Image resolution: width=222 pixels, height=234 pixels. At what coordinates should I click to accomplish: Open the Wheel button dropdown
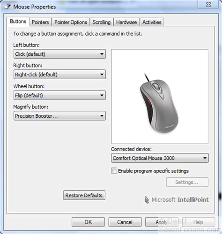[x=59, y=95]
